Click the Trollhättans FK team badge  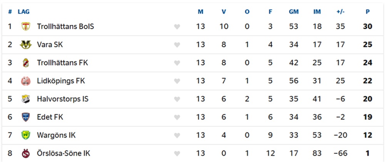coord(25,63)
